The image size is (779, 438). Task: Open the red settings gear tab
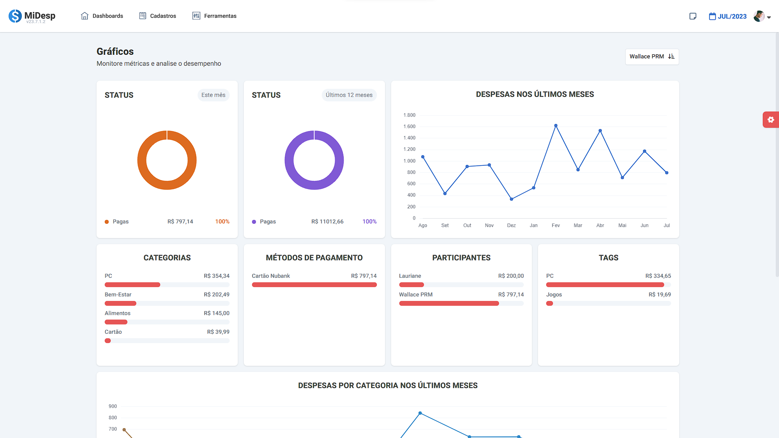770,120
